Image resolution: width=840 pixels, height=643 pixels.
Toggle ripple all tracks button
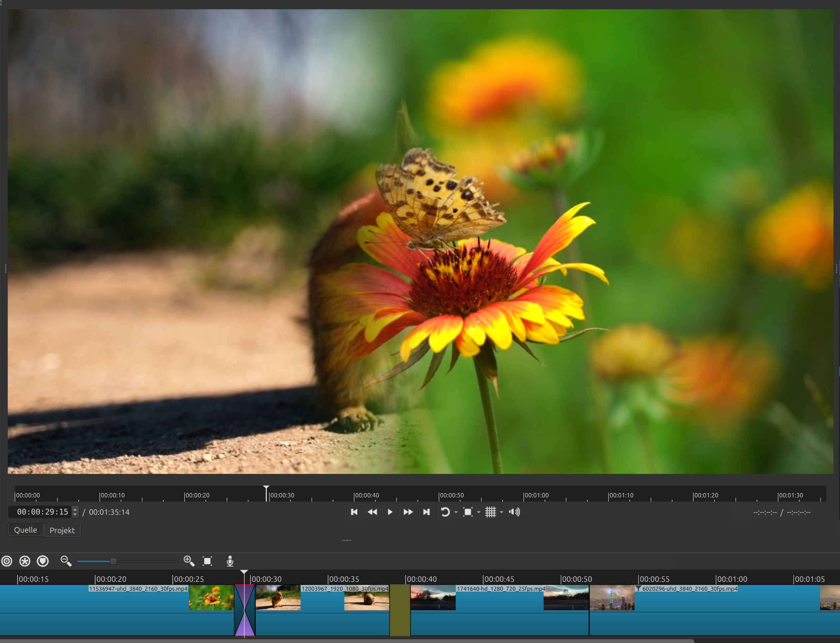[25, 561]
